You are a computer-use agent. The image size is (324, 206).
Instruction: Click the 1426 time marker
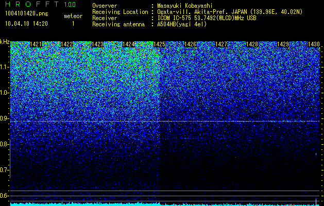pyautogui.click(x=190, y=44)
